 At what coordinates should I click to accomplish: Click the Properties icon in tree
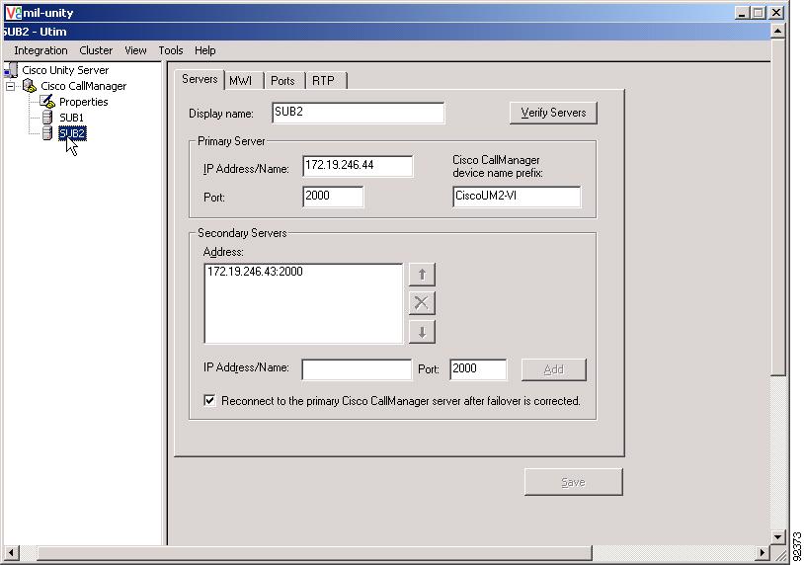click(47, 102)
